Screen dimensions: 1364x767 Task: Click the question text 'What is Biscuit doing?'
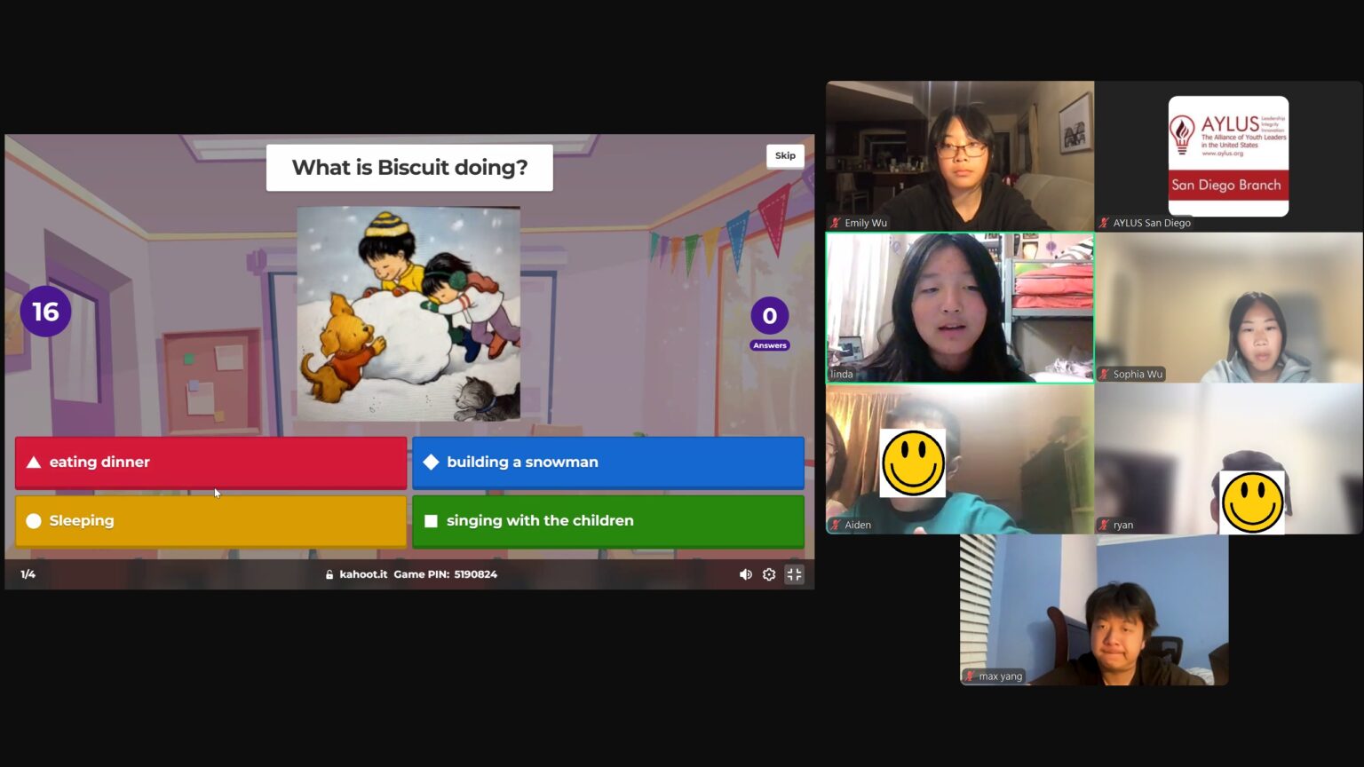(x=409, y=168)
